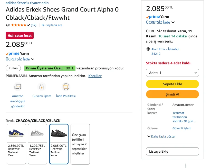Click Listeye Ekle wish list button
Viewport: 211px width, 168px height.
click(x=172, y=151)
